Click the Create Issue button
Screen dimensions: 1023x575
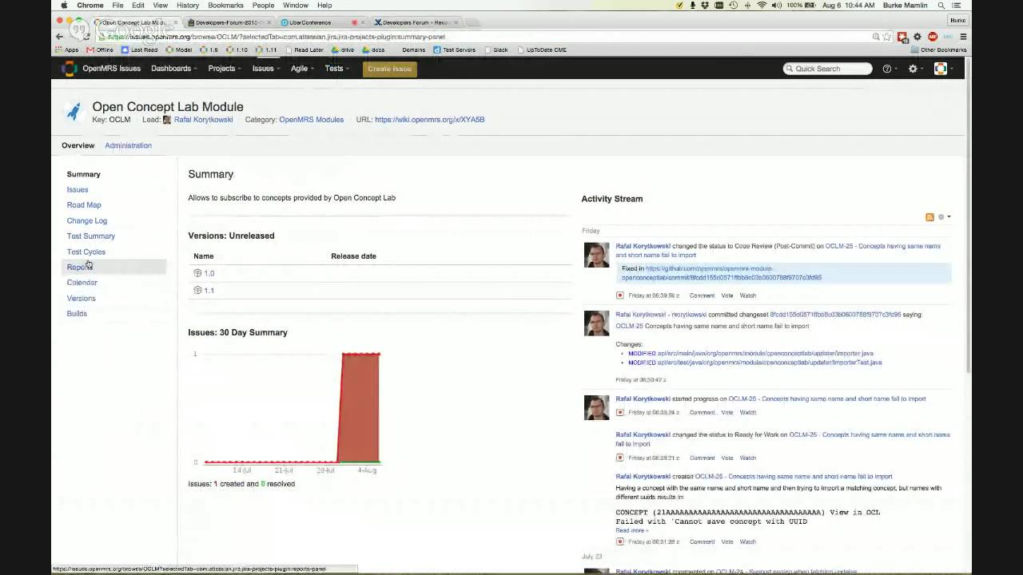click(390, 69)
